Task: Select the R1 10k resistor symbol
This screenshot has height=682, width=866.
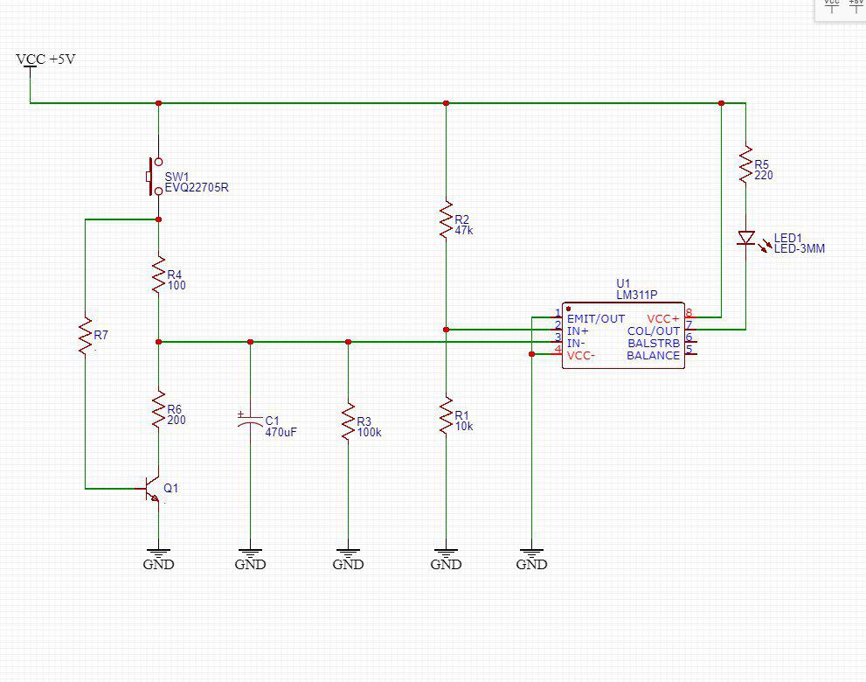Action: (446, 415)
